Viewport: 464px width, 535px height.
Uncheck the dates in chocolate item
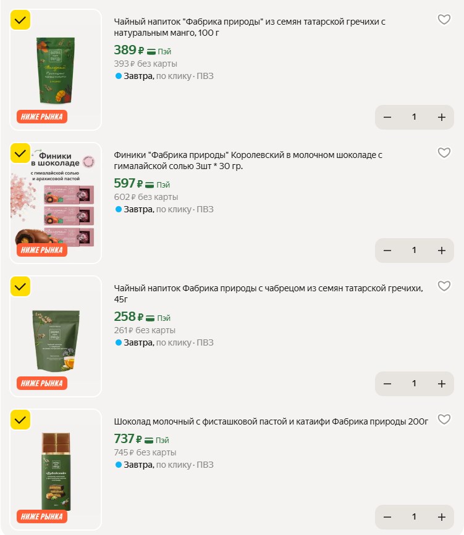pyautogui.click(x=20, y=153)
